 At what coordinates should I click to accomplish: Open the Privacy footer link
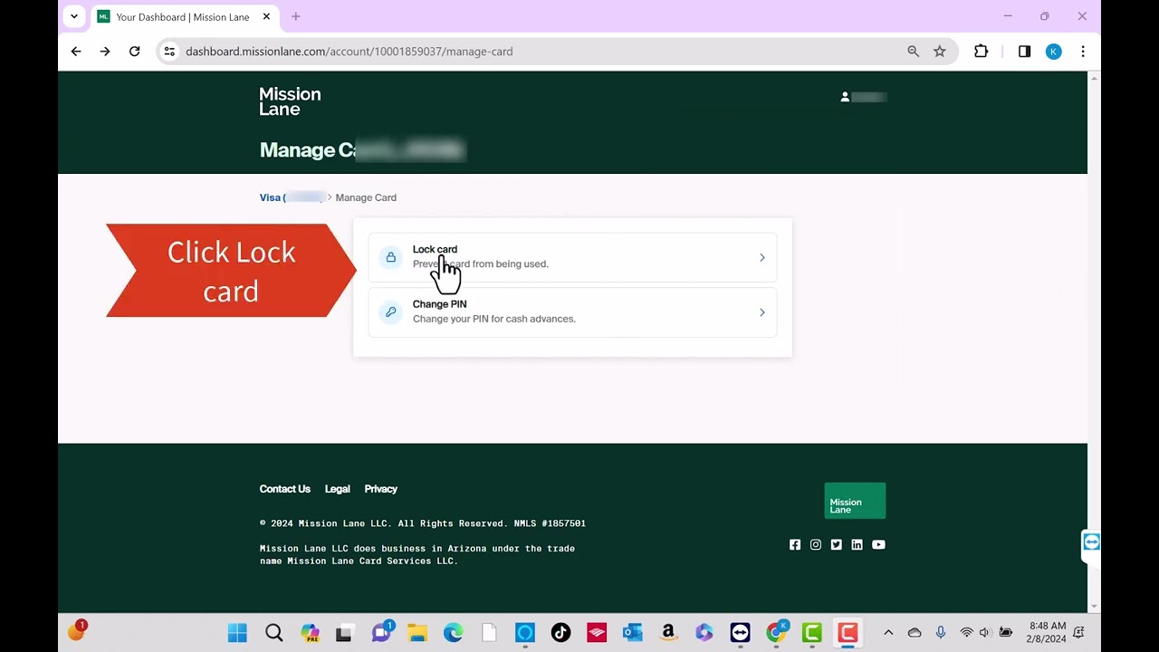(x=380, y=489)
